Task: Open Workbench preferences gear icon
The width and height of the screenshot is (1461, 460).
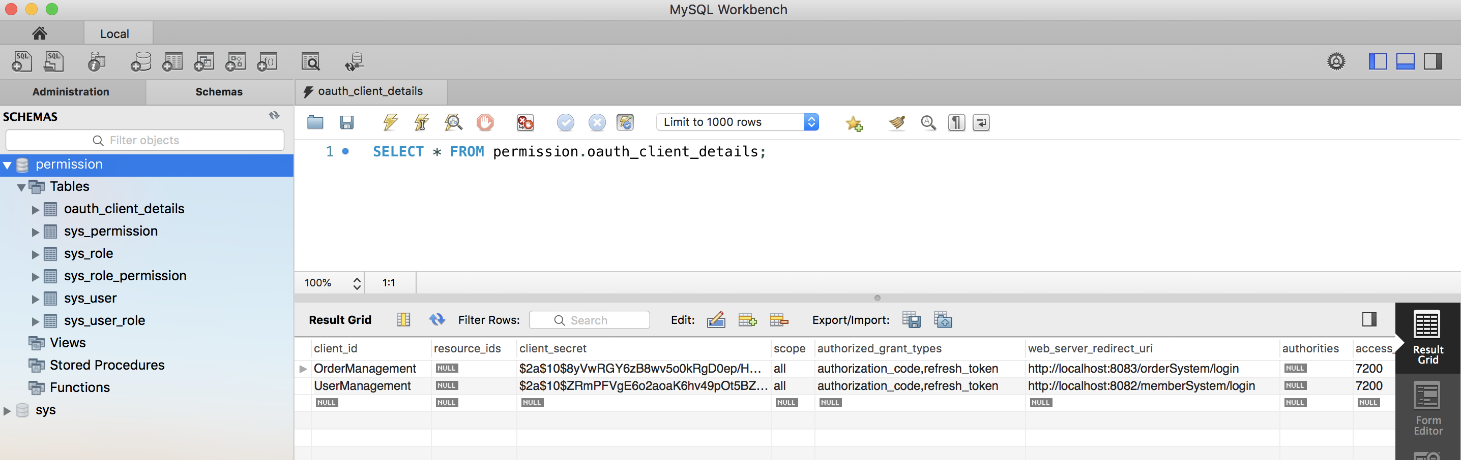Action: [x=1336, y=61]
